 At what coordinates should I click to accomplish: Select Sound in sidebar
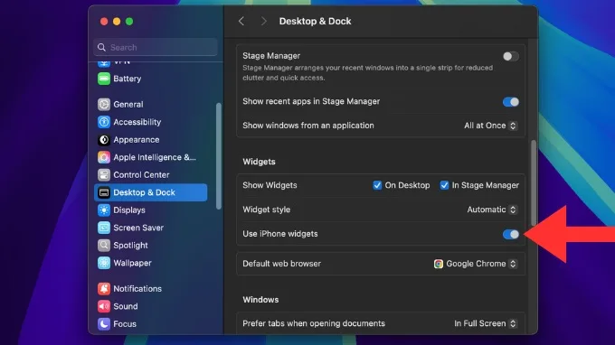coord(151,307)
